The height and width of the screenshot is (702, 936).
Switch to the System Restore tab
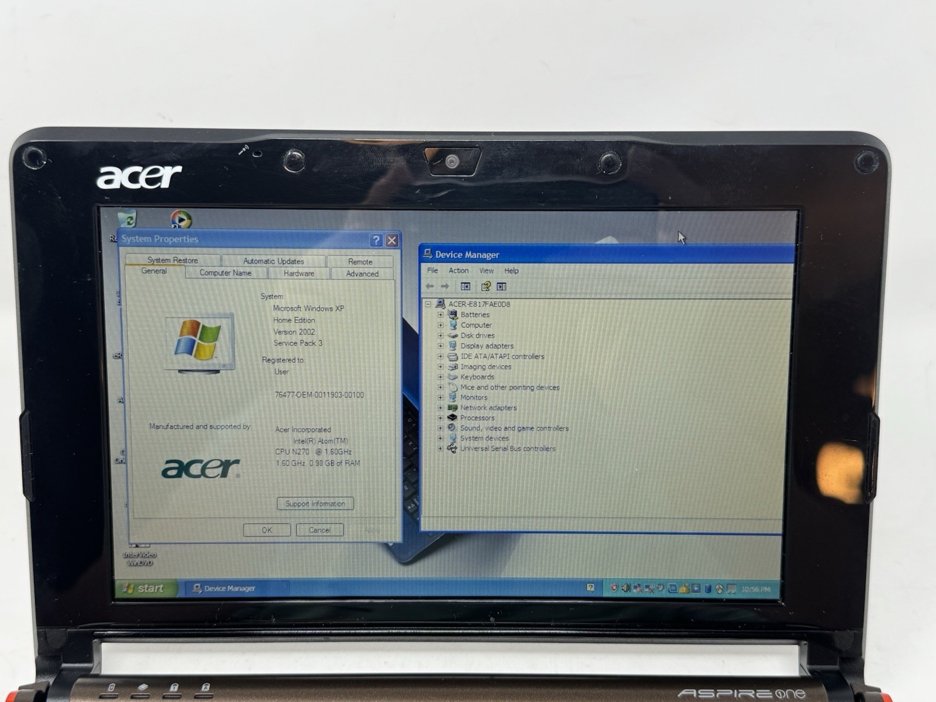(x=173, y=260)
